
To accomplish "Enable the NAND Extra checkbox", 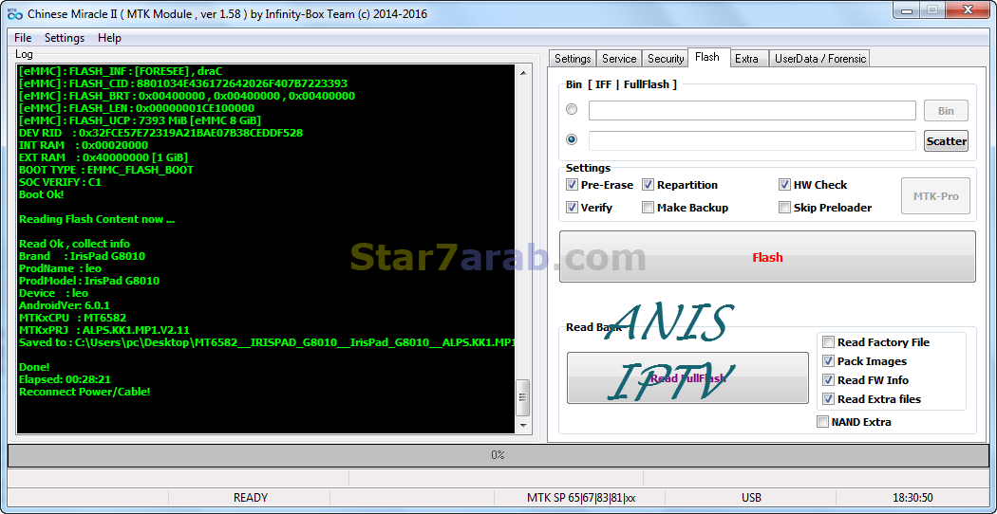I will (823, 422).
